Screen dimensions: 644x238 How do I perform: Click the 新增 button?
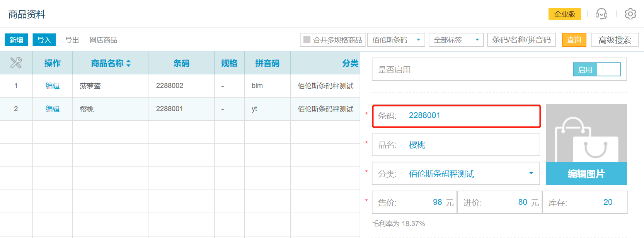pyautogui.click(x=16, y=40)
